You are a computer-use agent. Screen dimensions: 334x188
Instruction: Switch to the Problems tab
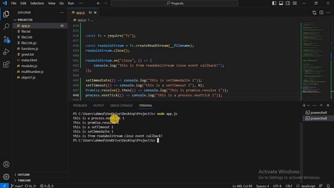click(80, 105)
